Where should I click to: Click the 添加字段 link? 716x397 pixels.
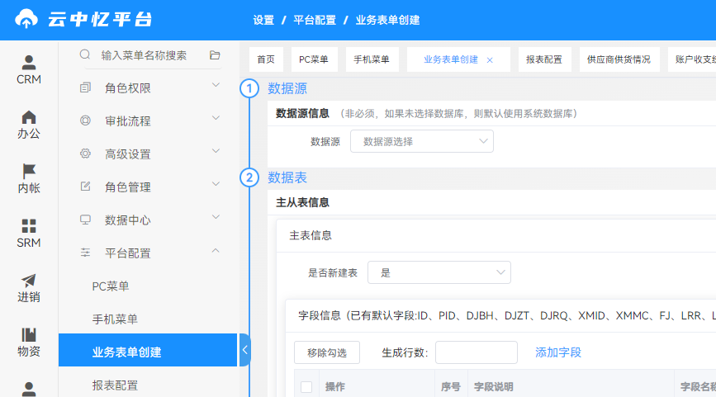[x=558, y=352]
